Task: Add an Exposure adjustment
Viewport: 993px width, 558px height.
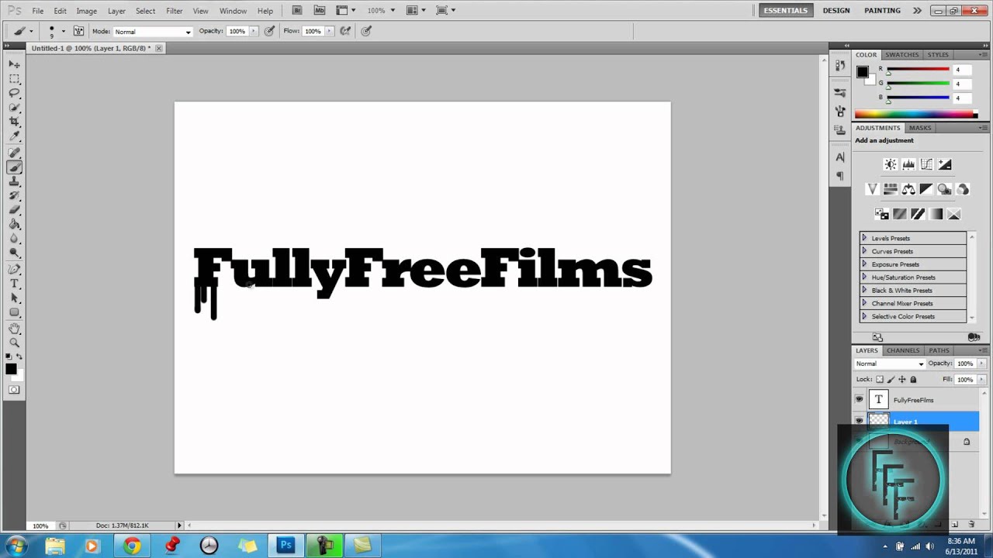Action: tap(945, 164)
